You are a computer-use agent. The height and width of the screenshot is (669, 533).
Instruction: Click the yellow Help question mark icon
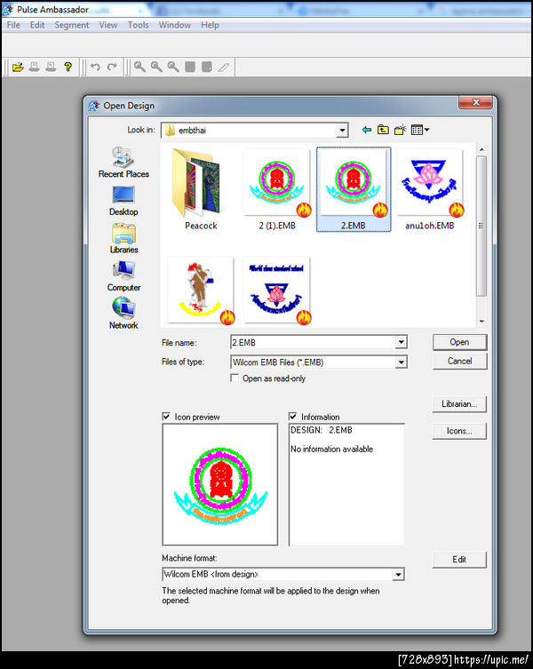[x=68, y=67]
